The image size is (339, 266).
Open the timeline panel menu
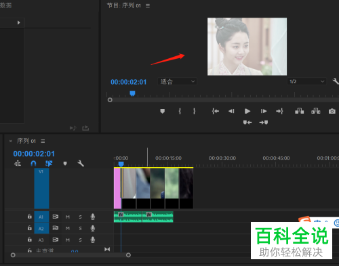coord(43,141)
